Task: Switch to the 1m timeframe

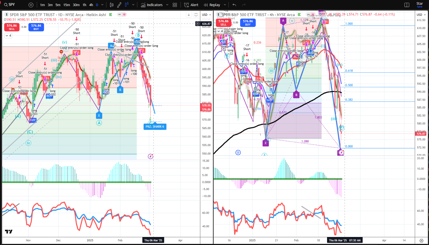Action: click(42, 5)
